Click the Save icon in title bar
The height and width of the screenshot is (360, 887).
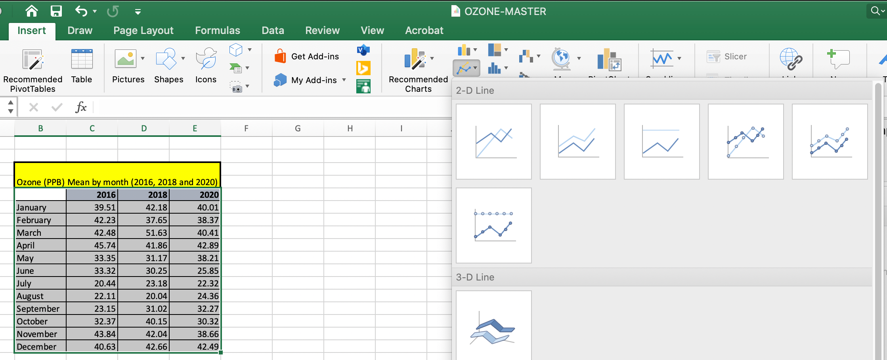pyautogui.click(x=56, y=11)
